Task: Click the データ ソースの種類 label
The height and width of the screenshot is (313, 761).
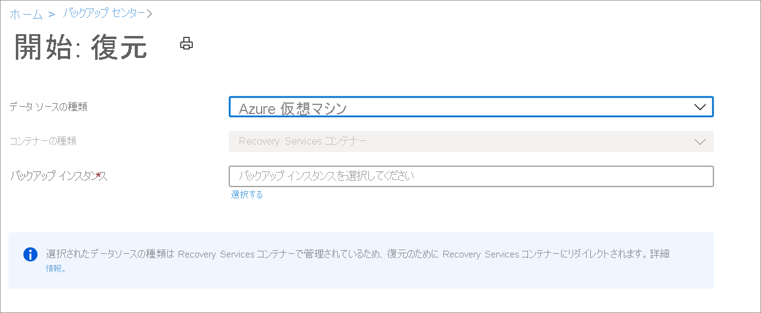Action: 49,107
